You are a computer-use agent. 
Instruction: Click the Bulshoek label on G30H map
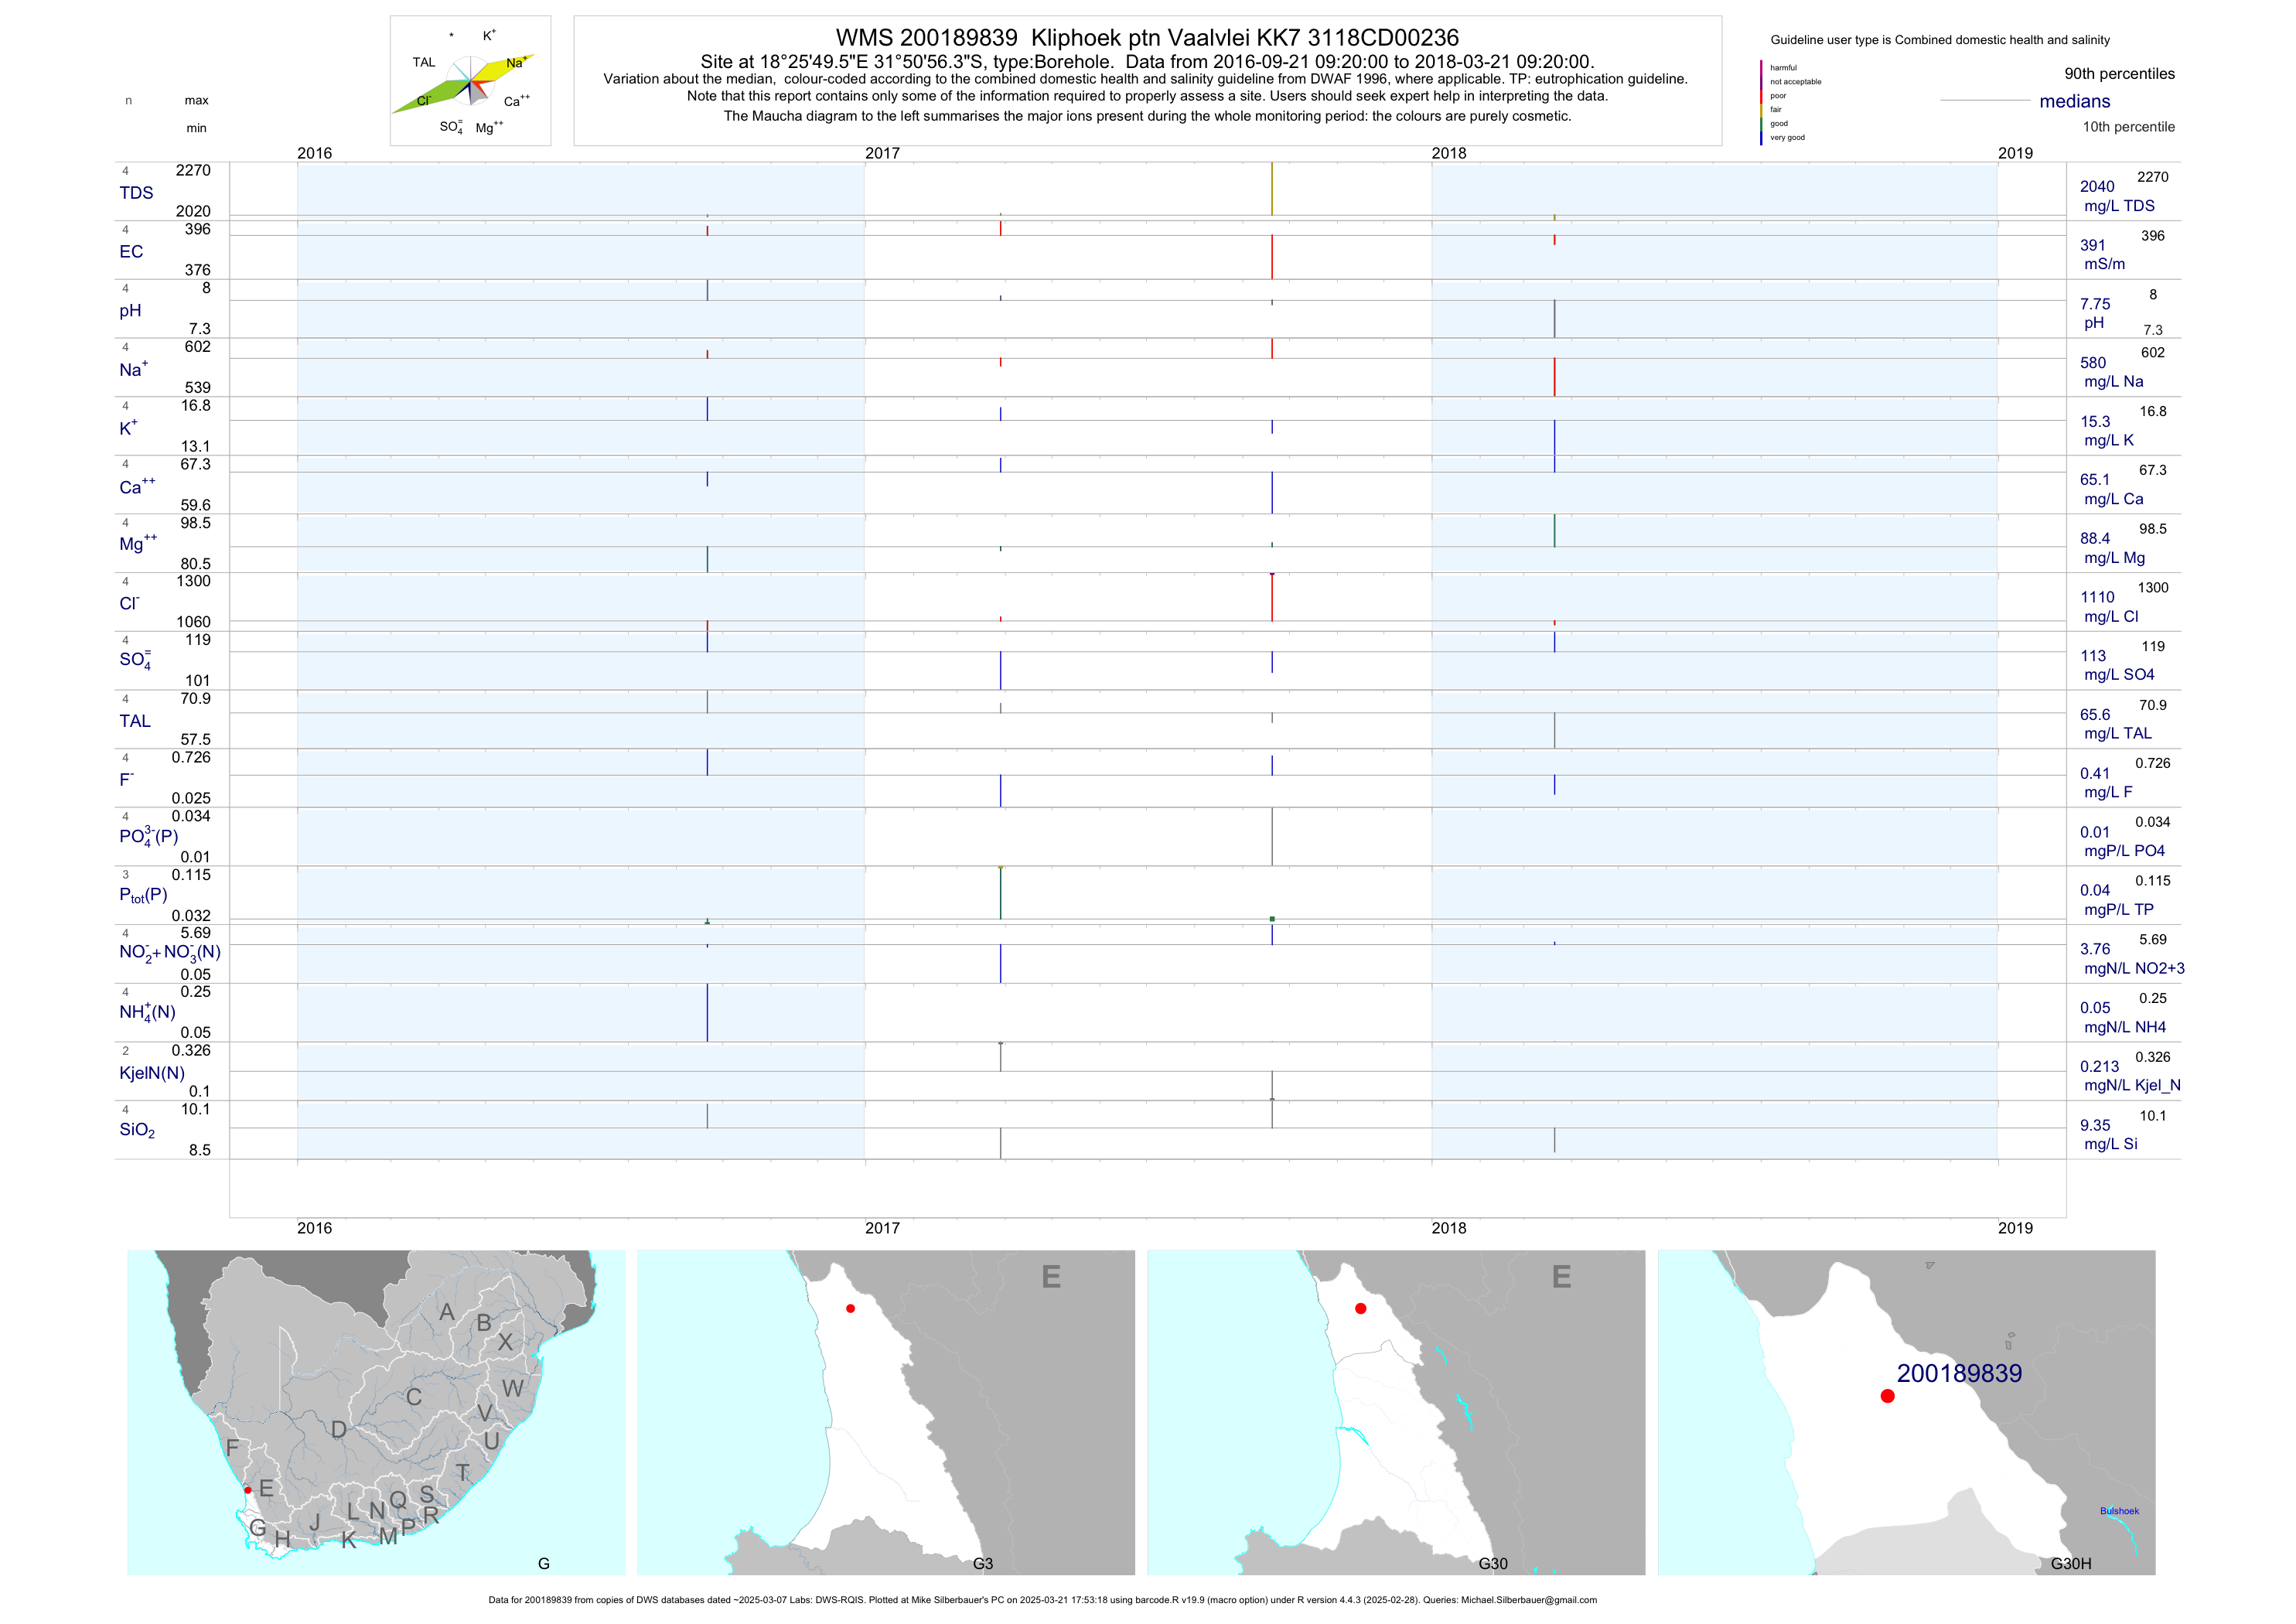(x=2119, y=1511)
